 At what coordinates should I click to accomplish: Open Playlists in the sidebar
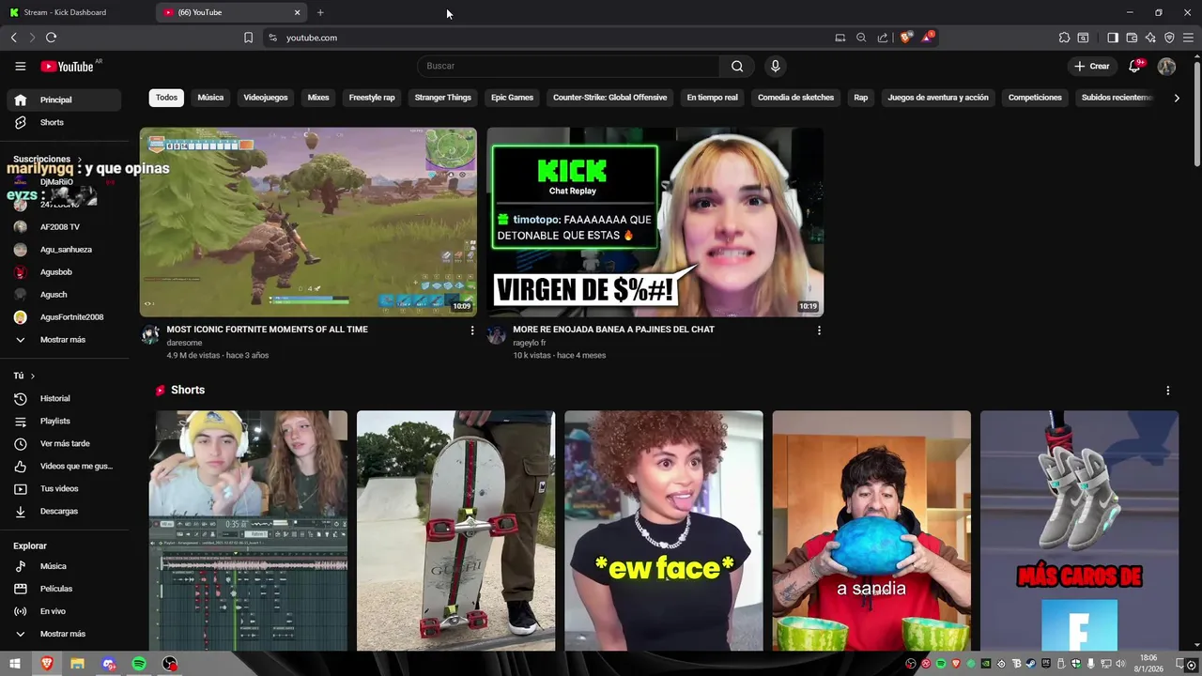pos(65,422)
